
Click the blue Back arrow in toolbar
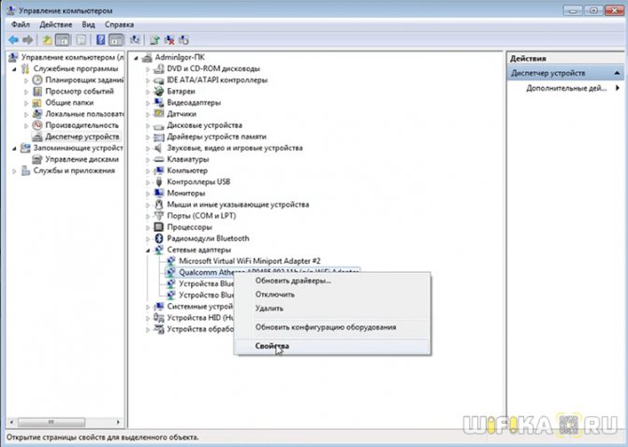coord(13,40)
